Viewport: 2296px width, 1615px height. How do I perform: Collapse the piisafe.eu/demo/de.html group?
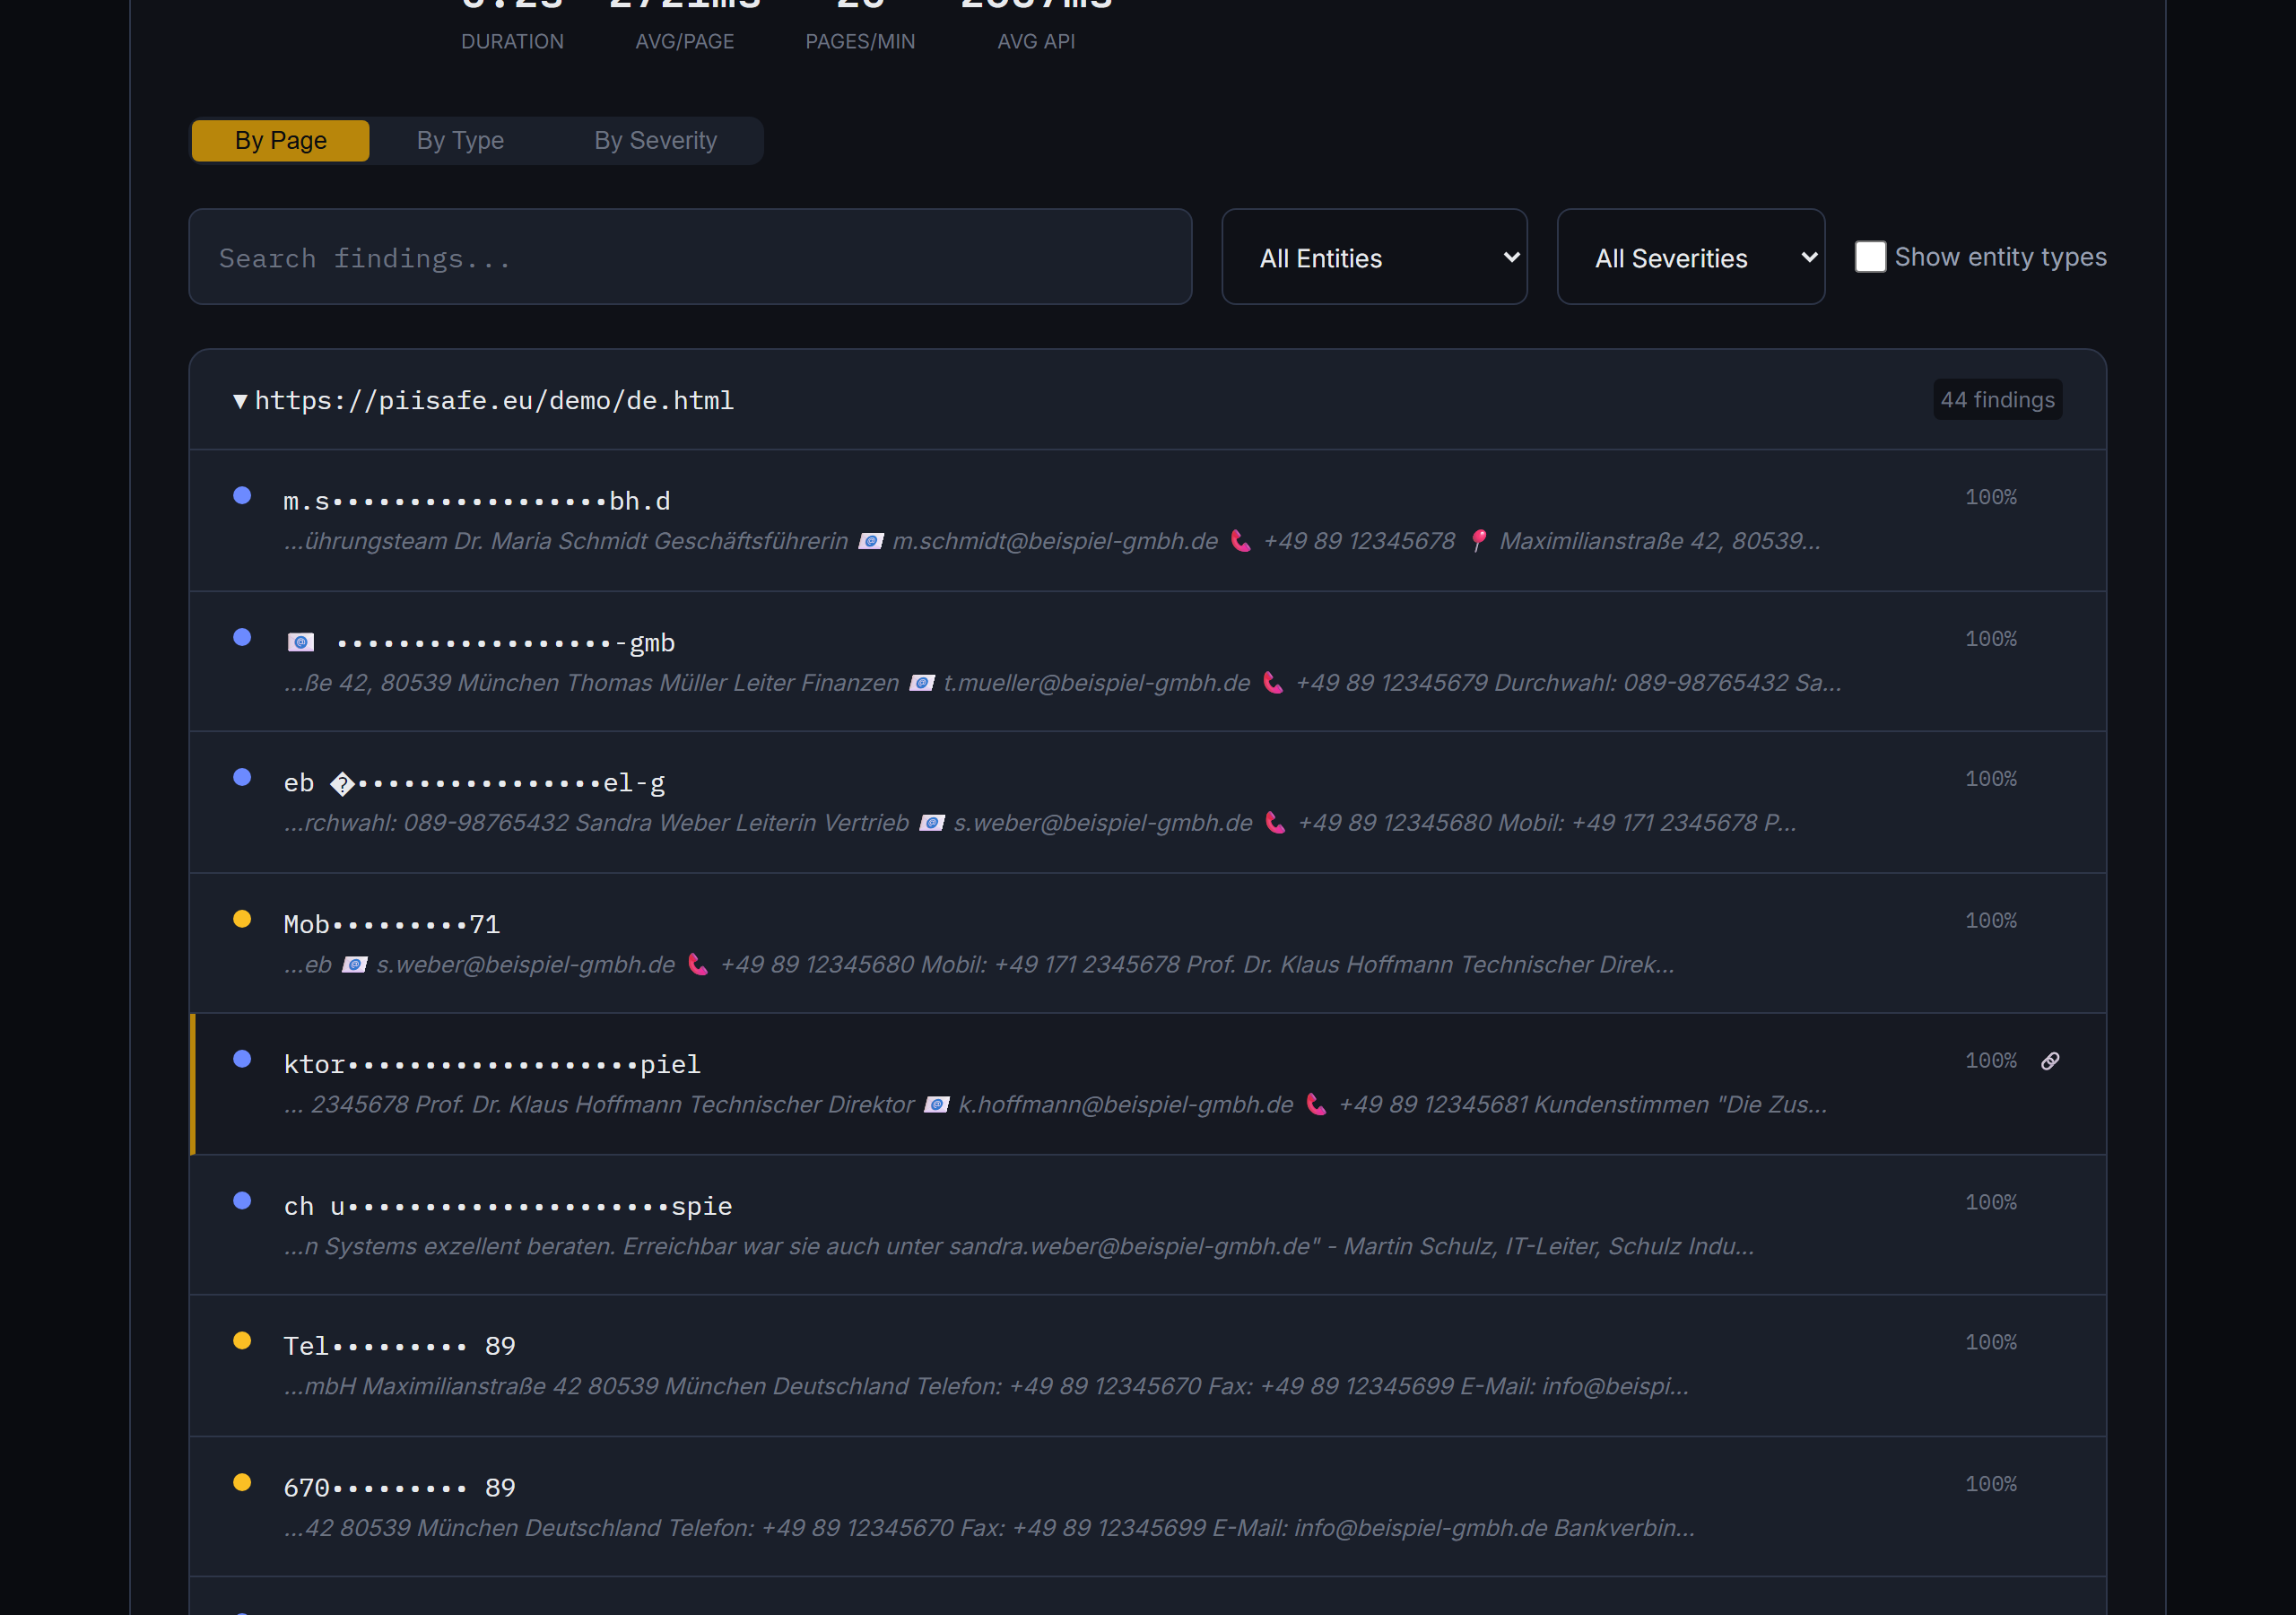(x=240, y=401)
